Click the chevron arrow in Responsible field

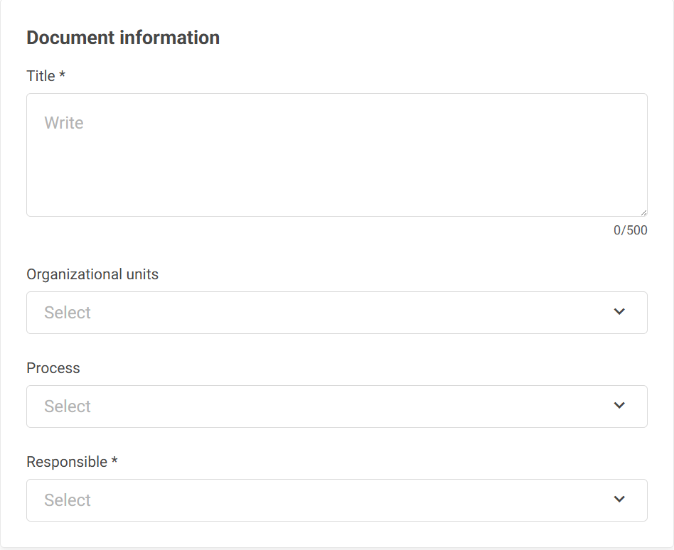coord(619,499)
